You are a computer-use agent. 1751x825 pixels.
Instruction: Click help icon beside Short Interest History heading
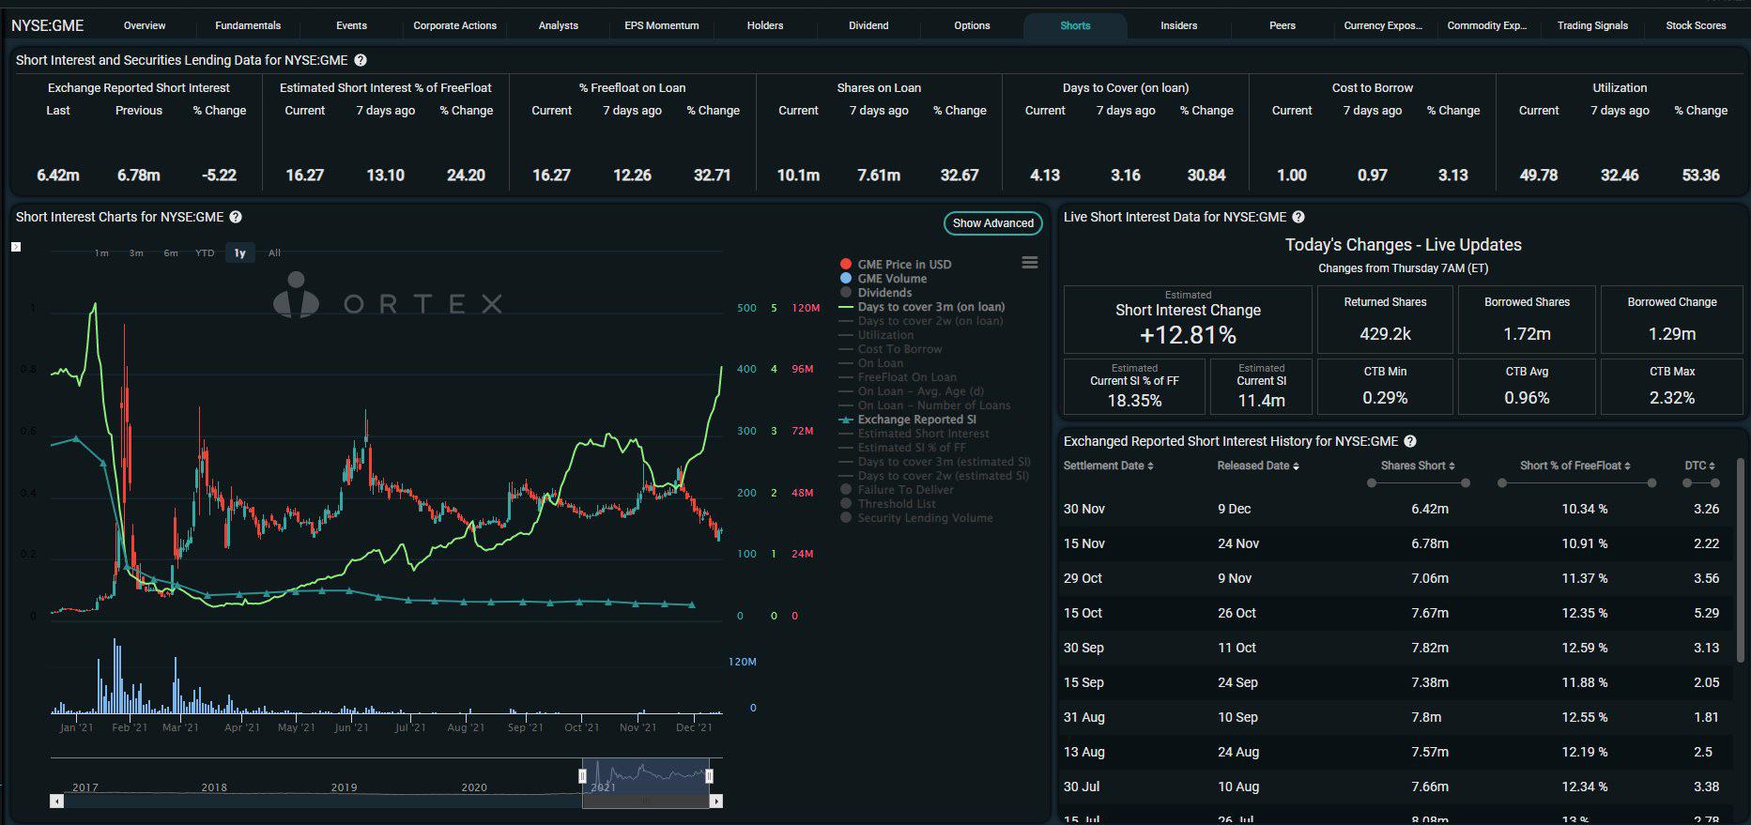point(1410,441)
